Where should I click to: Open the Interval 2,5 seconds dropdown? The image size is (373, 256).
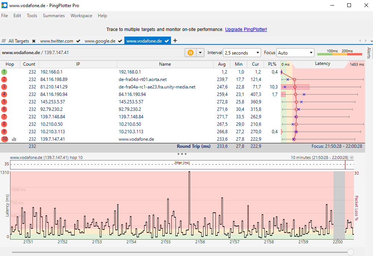[x=242, y=53]
